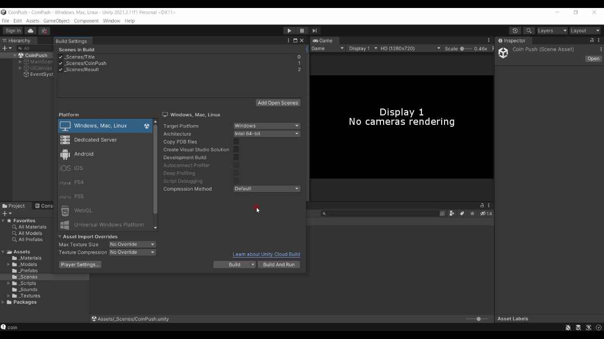
Task: Click Build And Run button
Action: [x=279, y=265]
